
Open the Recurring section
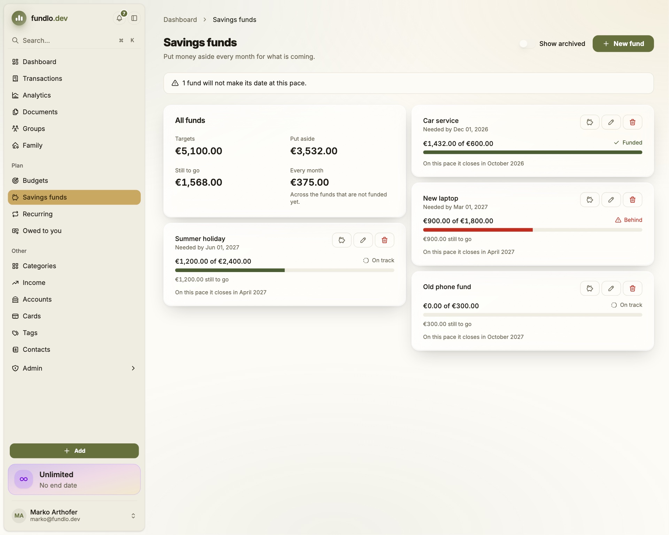click(x=74, y=214)
